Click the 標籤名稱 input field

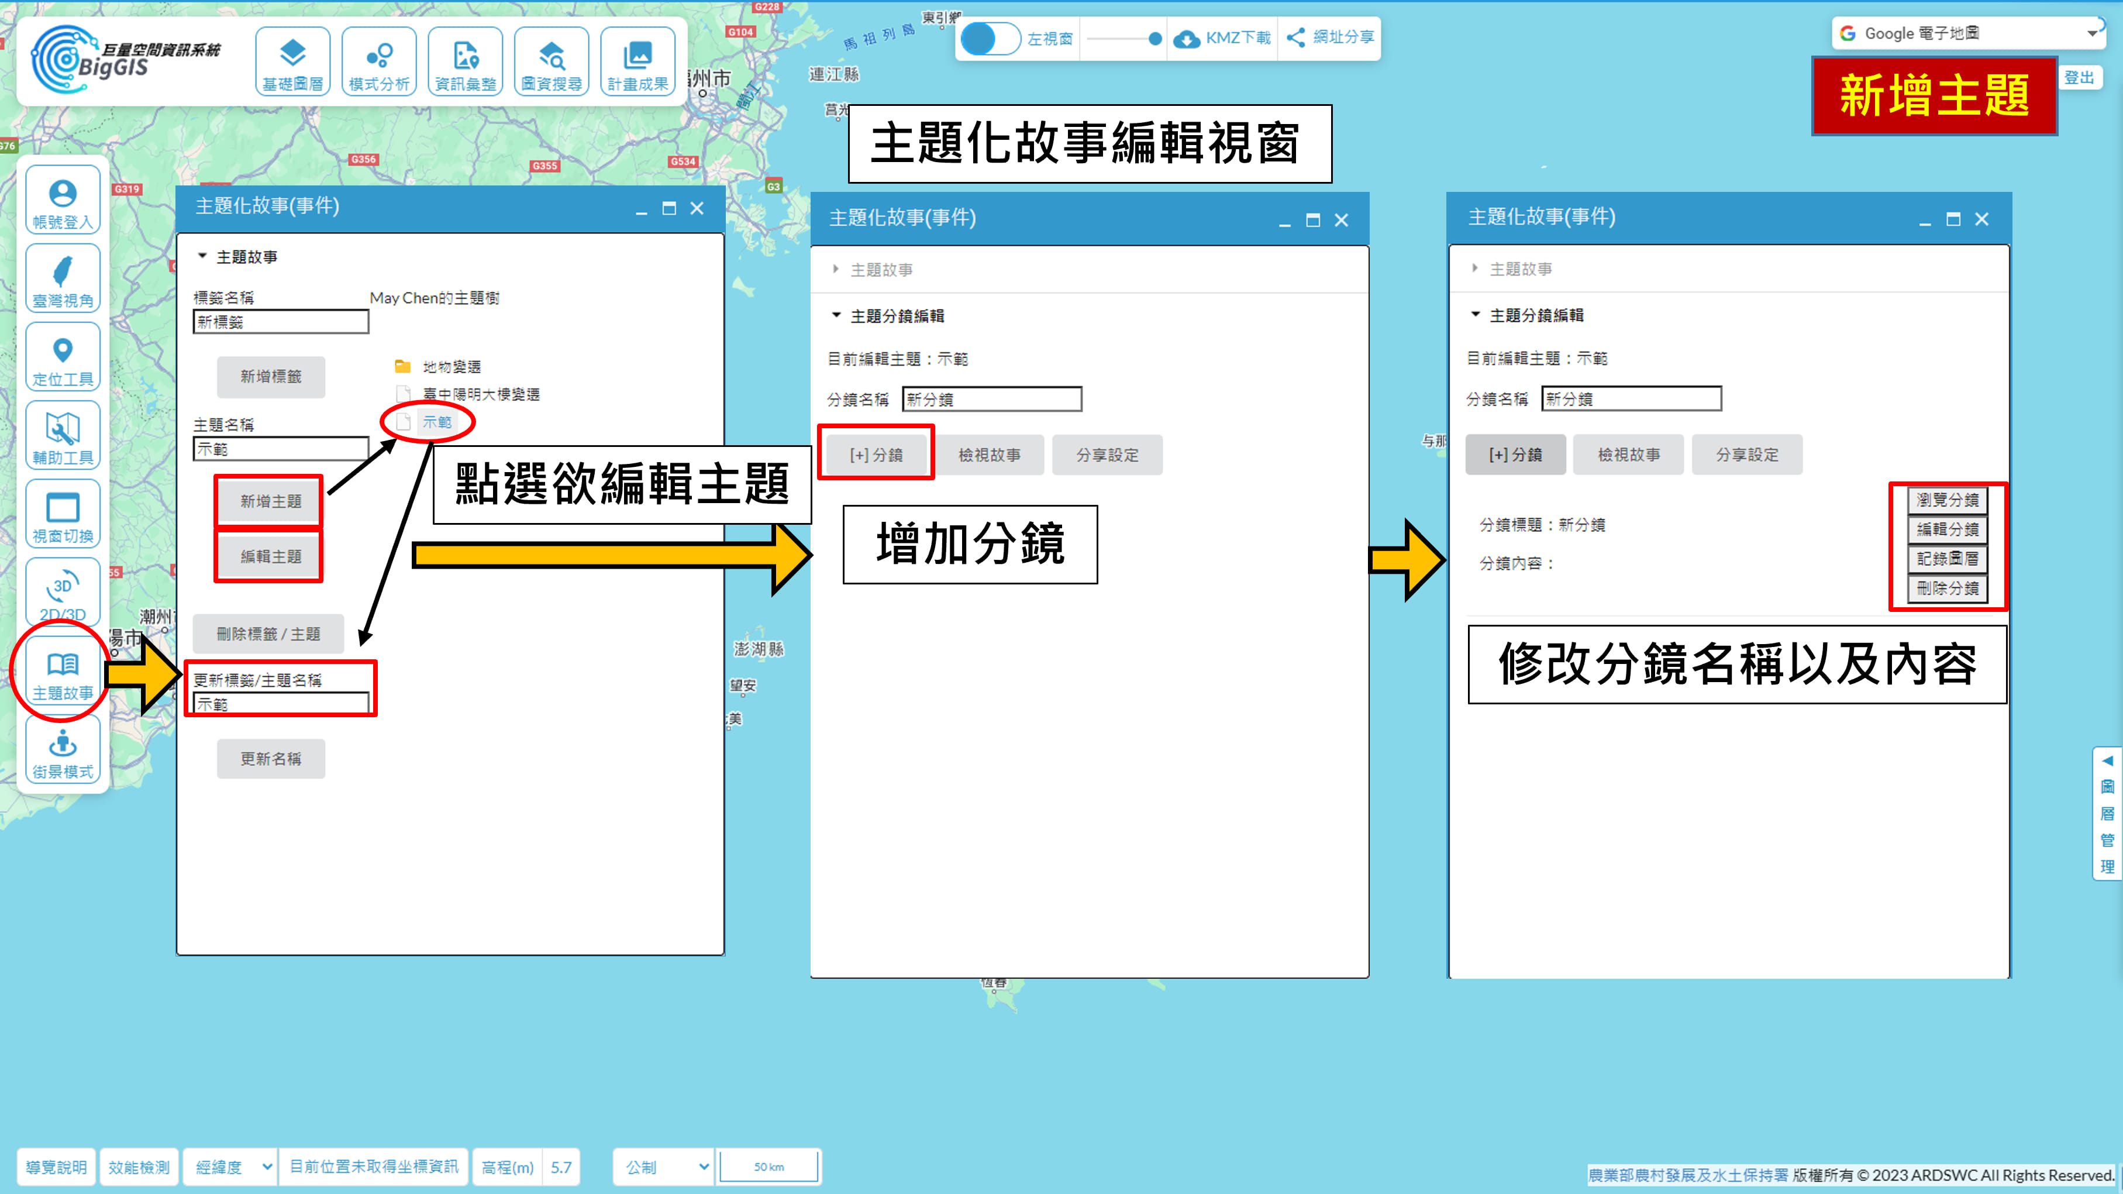click(280, 322)
